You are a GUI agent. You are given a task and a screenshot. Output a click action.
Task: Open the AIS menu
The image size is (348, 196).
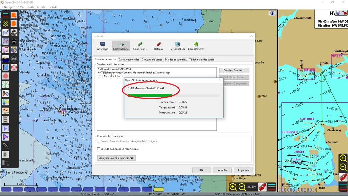[x=31, y=7]
